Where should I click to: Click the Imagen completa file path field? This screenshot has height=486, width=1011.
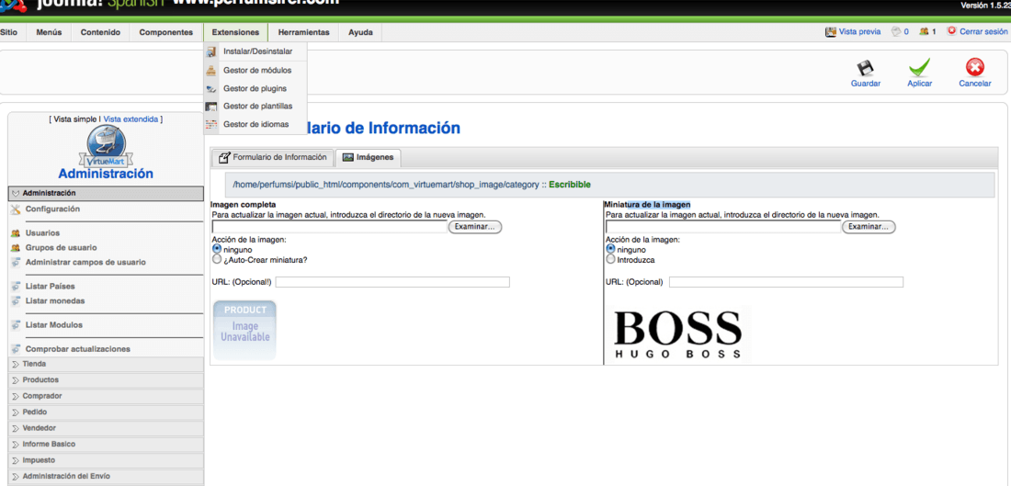click(329, 227)
